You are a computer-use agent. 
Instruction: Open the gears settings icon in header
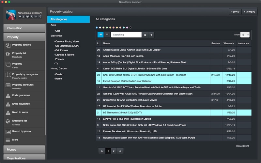pos(40,17)
